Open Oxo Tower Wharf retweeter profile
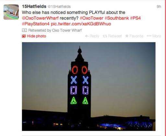The image size is (166, 136). point(67,30)
